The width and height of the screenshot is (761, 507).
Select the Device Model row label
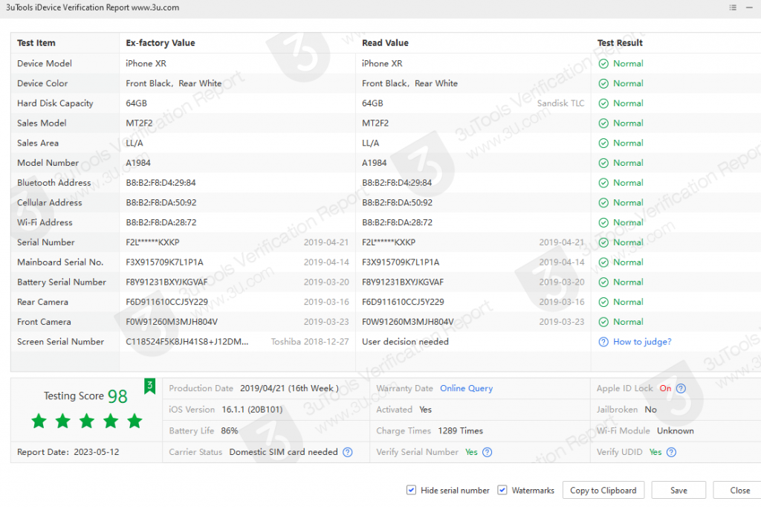coord(45,64)
